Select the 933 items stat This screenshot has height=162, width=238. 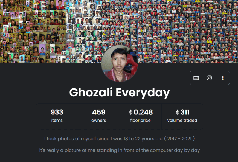click(x=57, y=116)
